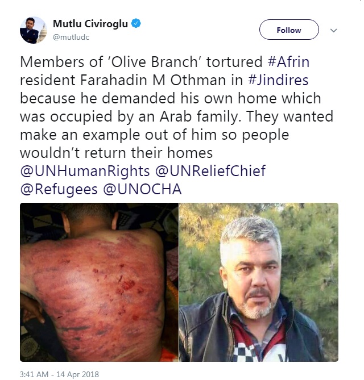364x380 pixels.
Task: Follow the Mutlu Civiroglu account
Action: 289,30
